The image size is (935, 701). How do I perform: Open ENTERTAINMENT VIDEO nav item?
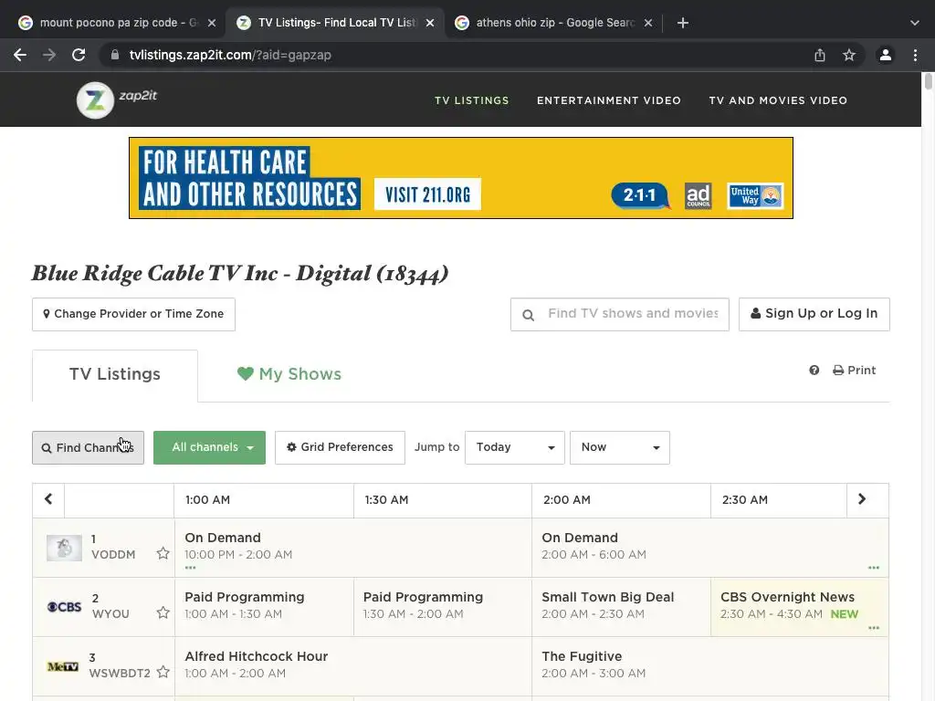coord(609,100)
